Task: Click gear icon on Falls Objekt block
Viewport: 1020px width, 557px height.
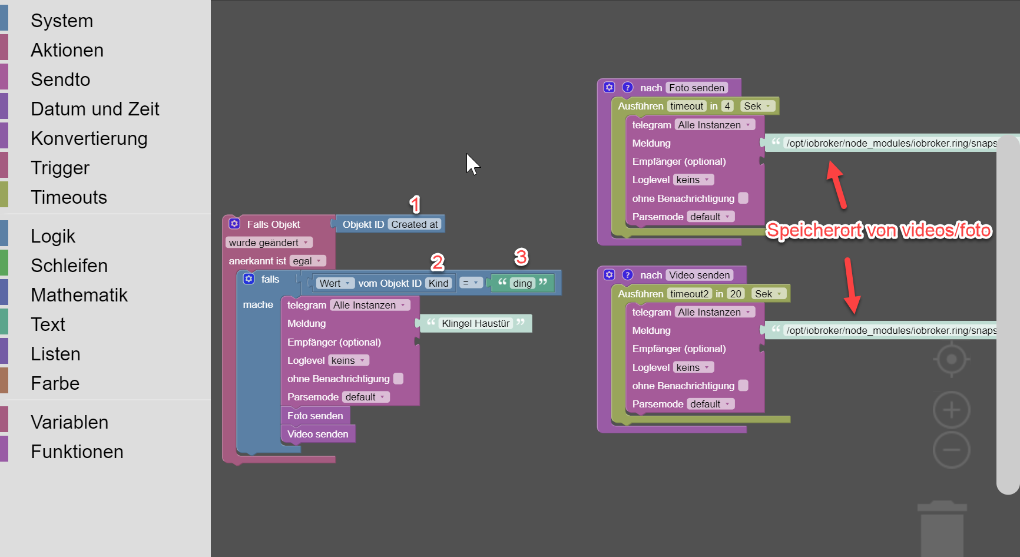Action: (234, 224)
